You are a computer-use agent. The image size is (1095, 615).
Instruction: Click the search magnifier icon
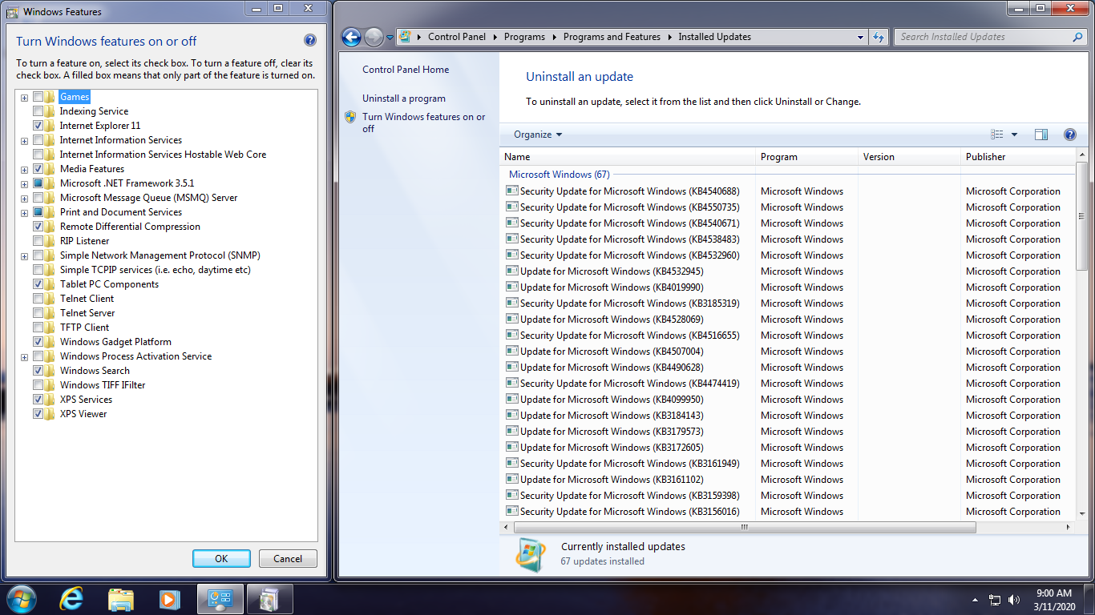tap(1077, 37)
